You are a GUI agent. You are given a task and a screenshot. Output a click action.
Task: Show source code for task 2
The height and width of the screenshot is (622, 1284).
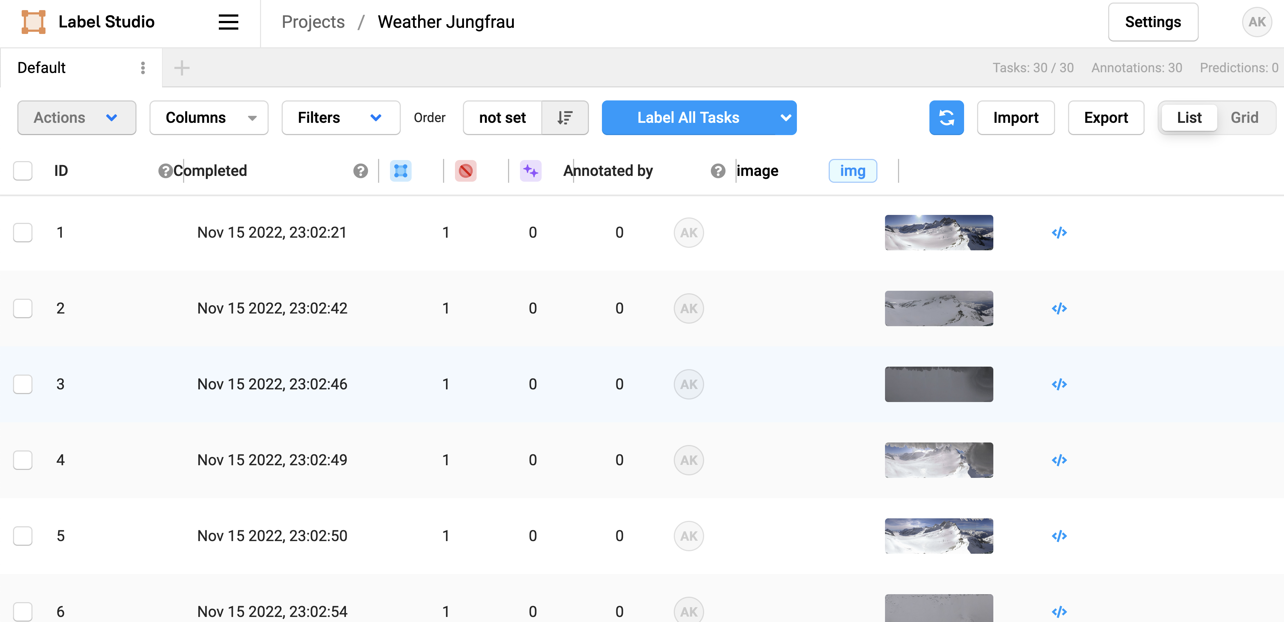coord(1059,309)
